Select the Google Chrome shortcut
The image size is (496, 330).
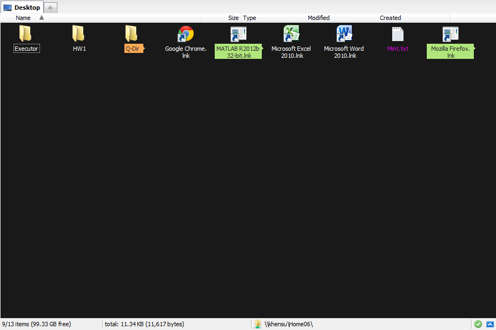coord(186,35)
